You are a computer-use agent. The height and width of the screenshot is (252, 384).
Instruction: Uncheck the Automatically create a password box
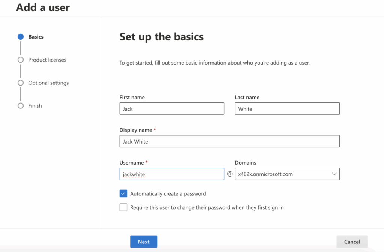(x=123, y=193)
